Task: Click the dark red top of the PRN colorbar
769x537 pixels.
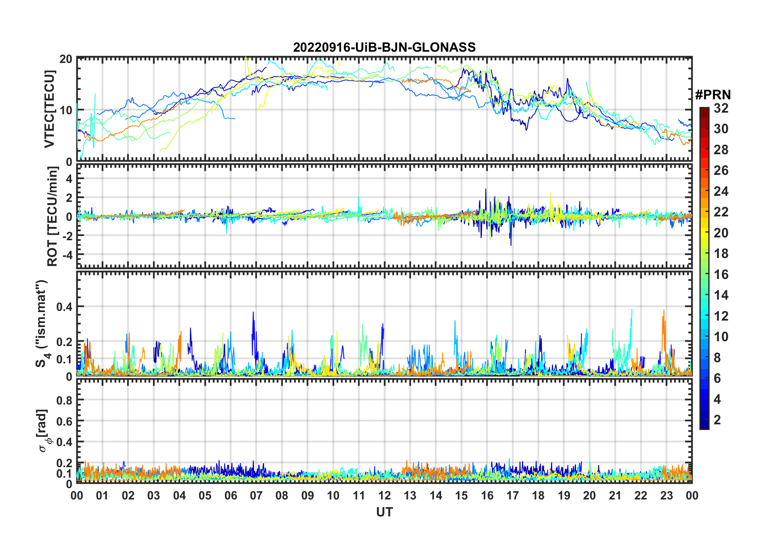Action: tap(704, 110)
